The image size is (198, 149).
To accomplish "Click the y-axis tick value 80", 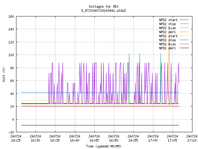I will coord(12,68).
